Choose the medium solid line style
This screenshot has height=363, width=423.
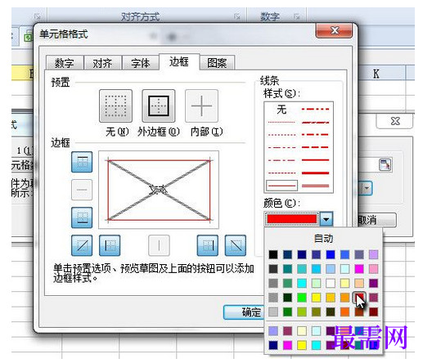(316, 160)
